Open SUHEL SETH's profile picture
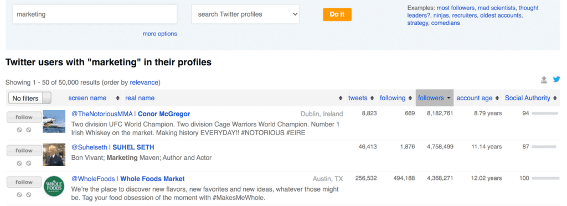The height and width of the screenshot is (206, 567). (x=54, y=154)
